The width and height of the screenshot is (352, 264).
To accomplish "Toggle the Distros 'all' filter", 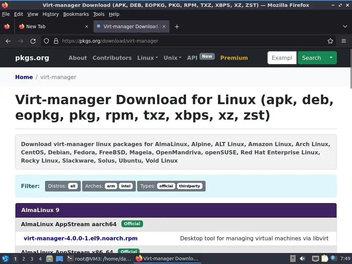I will pyautogui.click(x=73, y=186).
